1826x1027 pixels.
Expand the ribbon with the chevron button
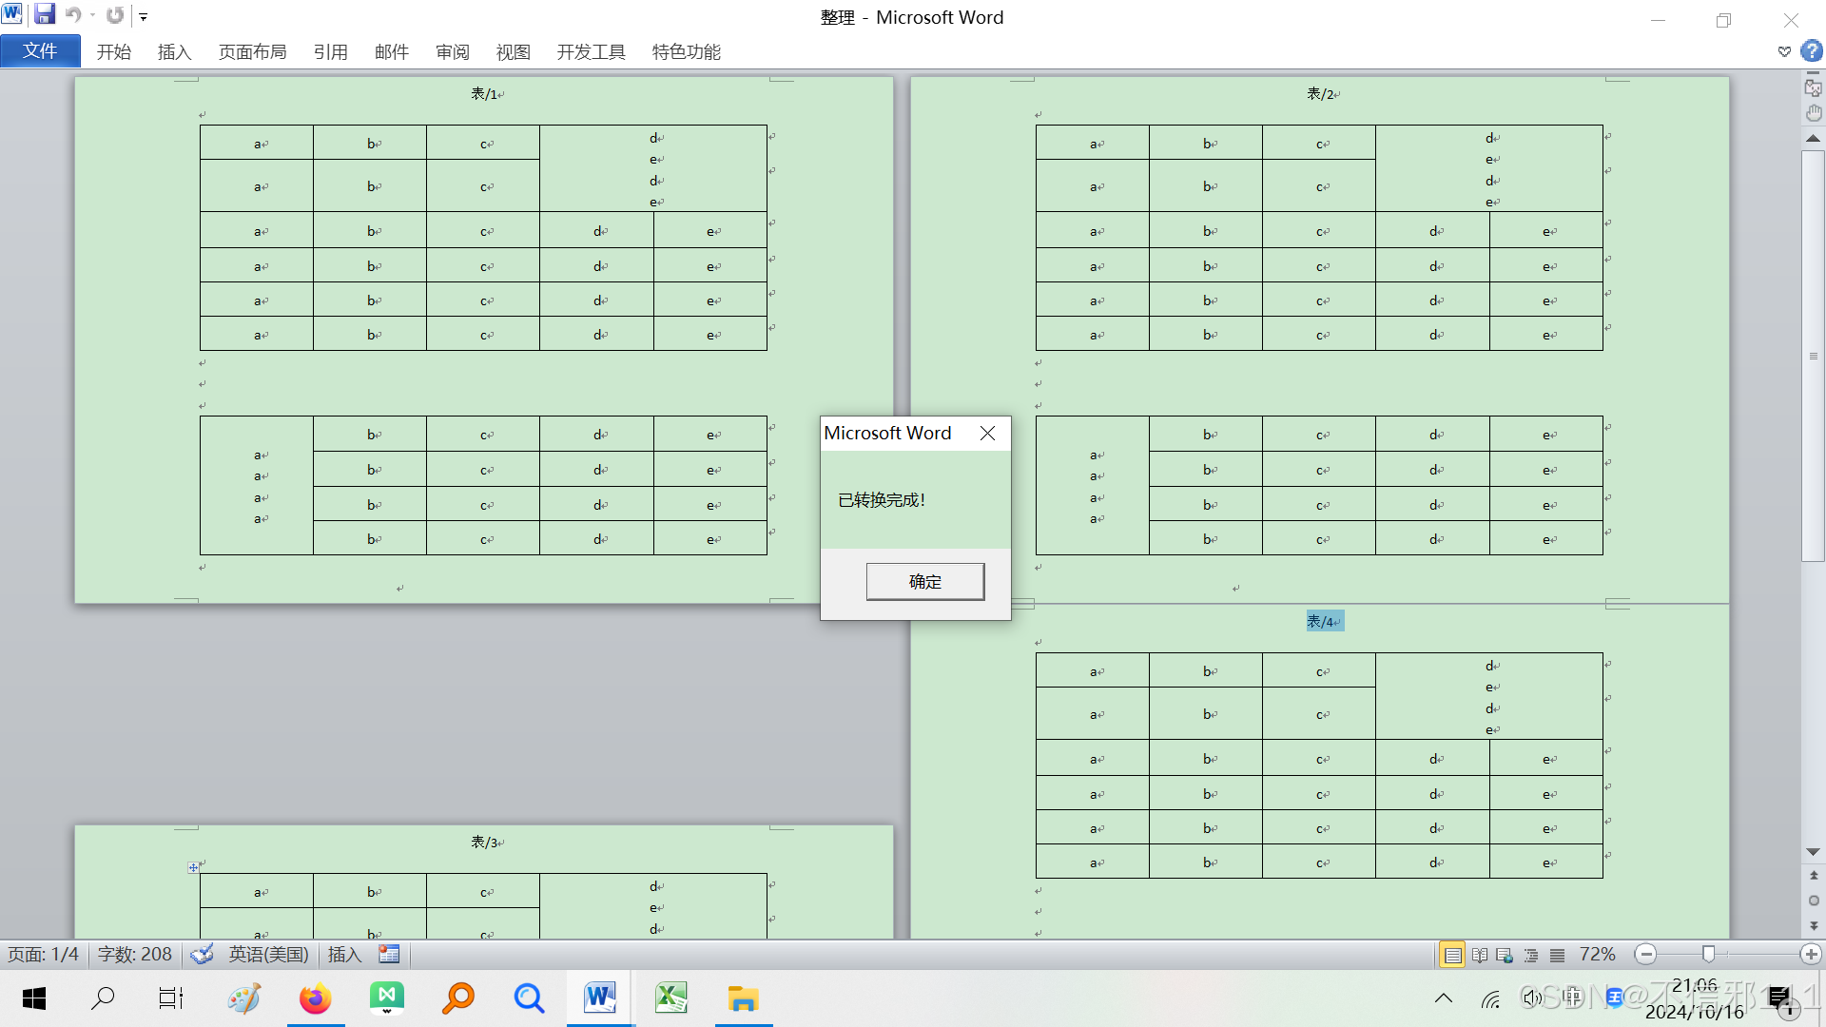click(x=1784, y=51)
